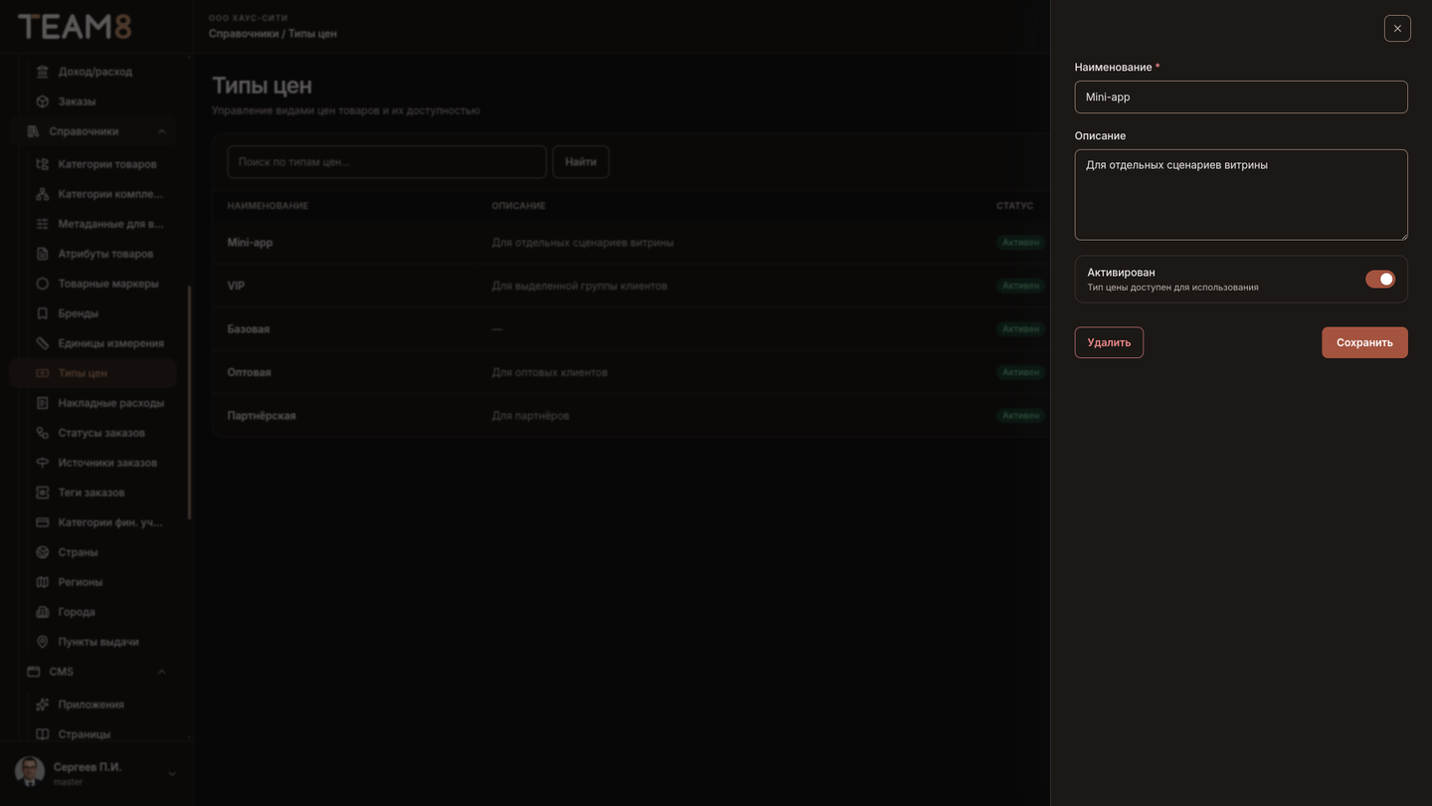The image size is (1432, 806).
Task: Click the Единицы измерения ruler icon
Action: click(42, 343)
